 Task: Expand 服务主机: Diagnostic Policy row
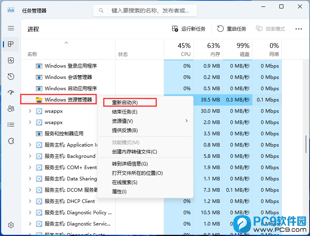click(30, 212)
